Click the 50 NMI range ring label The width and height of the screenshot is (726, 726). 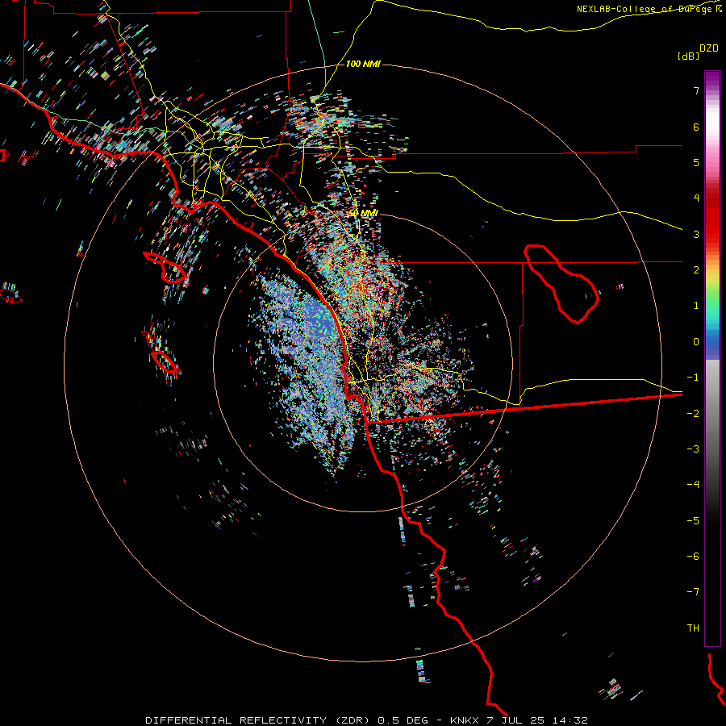363,213
